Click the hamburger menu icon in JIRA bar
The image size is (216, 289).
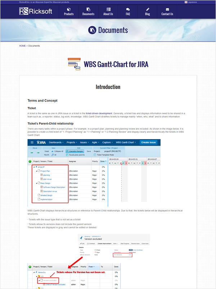[32, 142]
